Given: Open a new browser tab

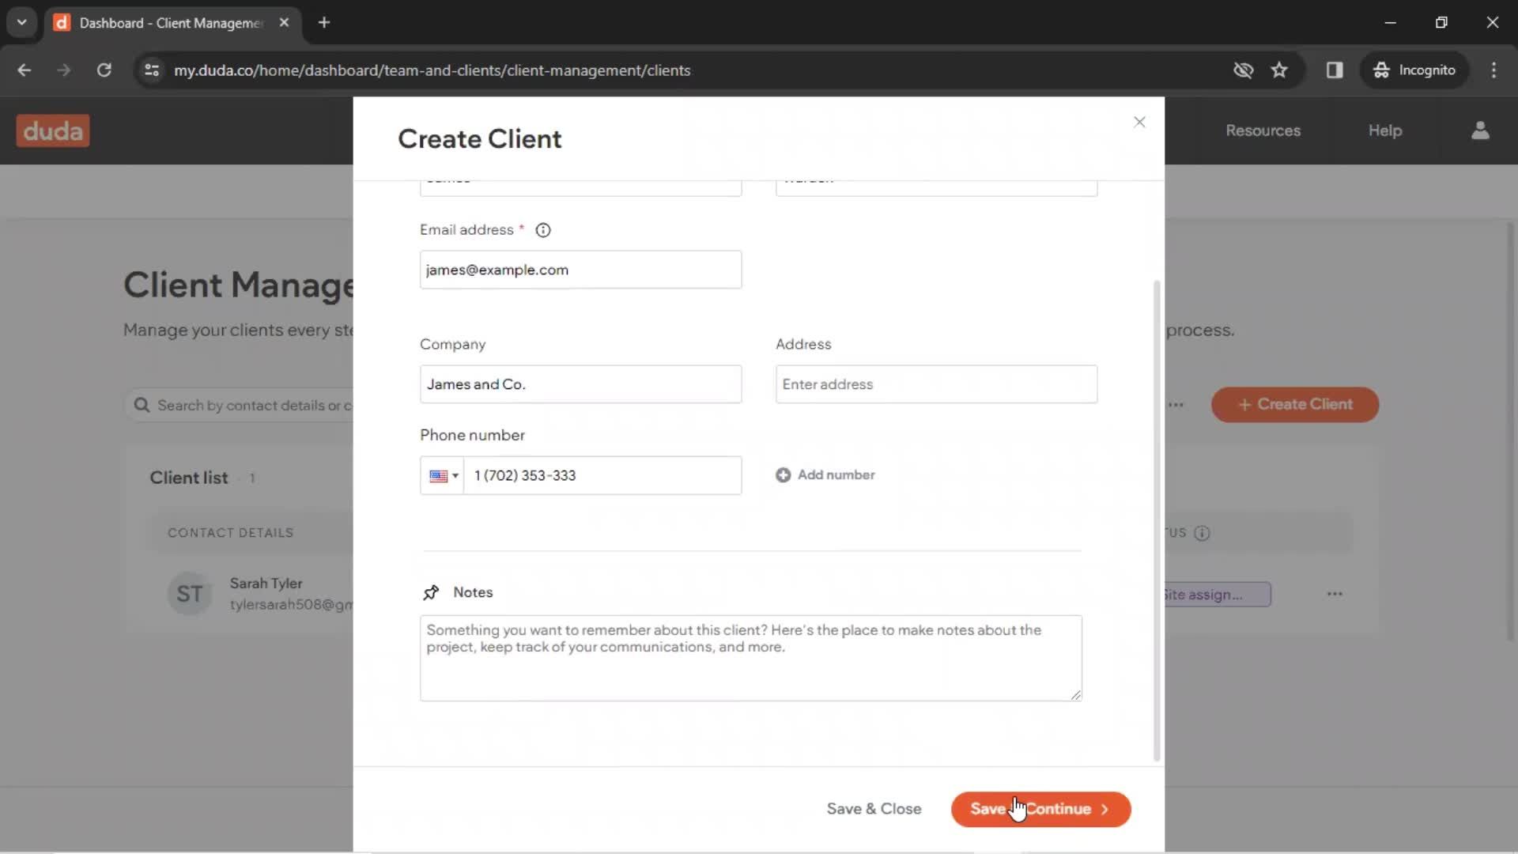Looking at the screenshot, I should (324, 23).
